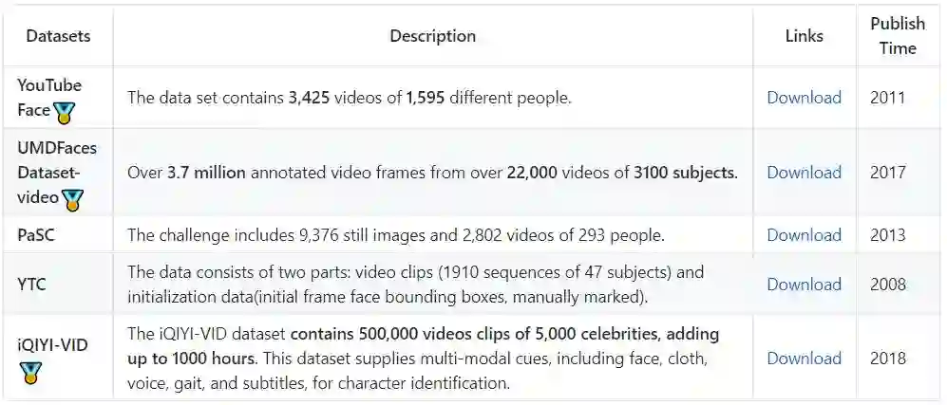The width and height of the screenshot is (947, 405).
Task: Click the Publish Time column header
Action: 897,36
